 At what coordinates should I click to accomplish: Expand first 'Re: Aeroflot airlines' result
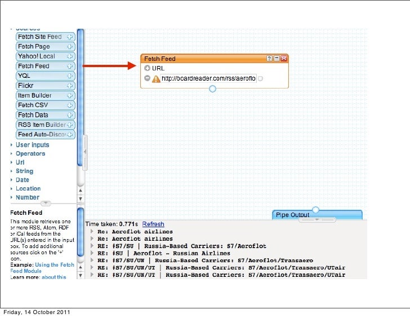(92, 231)
